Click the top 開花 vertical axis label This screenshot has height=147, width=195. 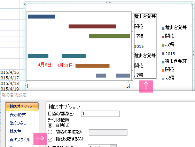click(x=139, y=26)
